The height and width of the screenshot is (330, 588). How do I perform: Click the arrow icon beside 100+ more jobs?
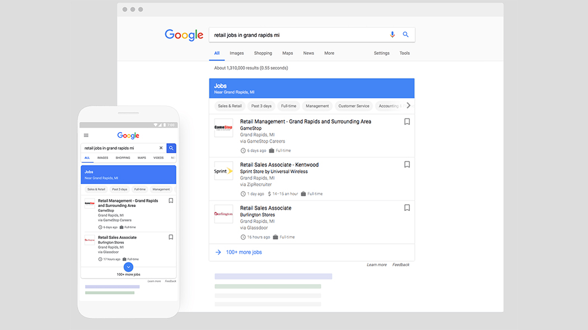pos(218,252)
